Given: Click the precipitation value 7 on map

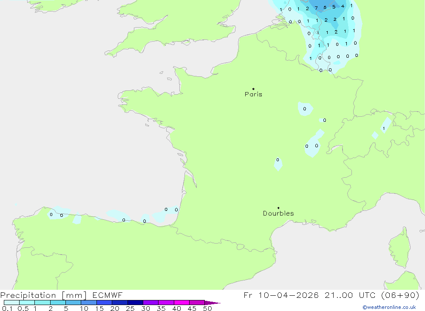Looking at the screenshot, I should click(316, 8).
